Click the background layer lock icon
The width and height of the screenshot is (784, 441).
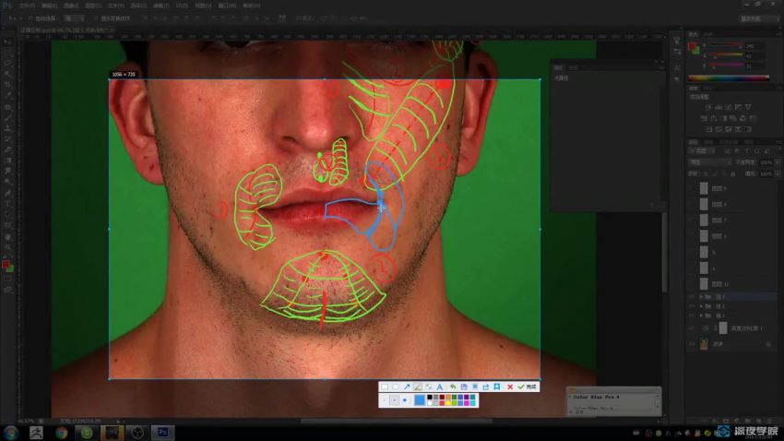(x=768, y=344)
